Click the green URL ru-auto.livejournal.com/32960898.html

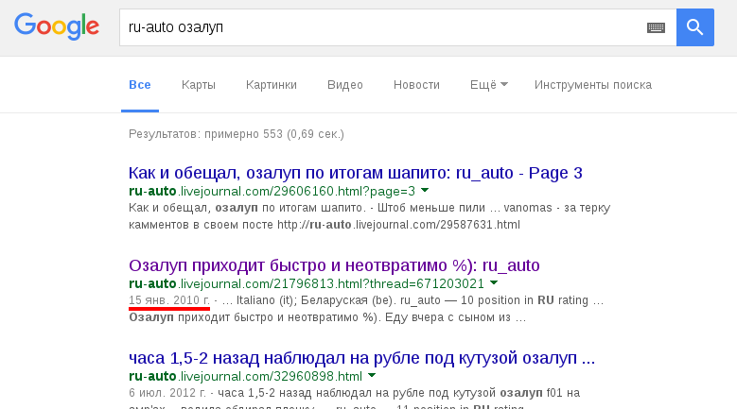pyautogui.click(x=245, y=376)
